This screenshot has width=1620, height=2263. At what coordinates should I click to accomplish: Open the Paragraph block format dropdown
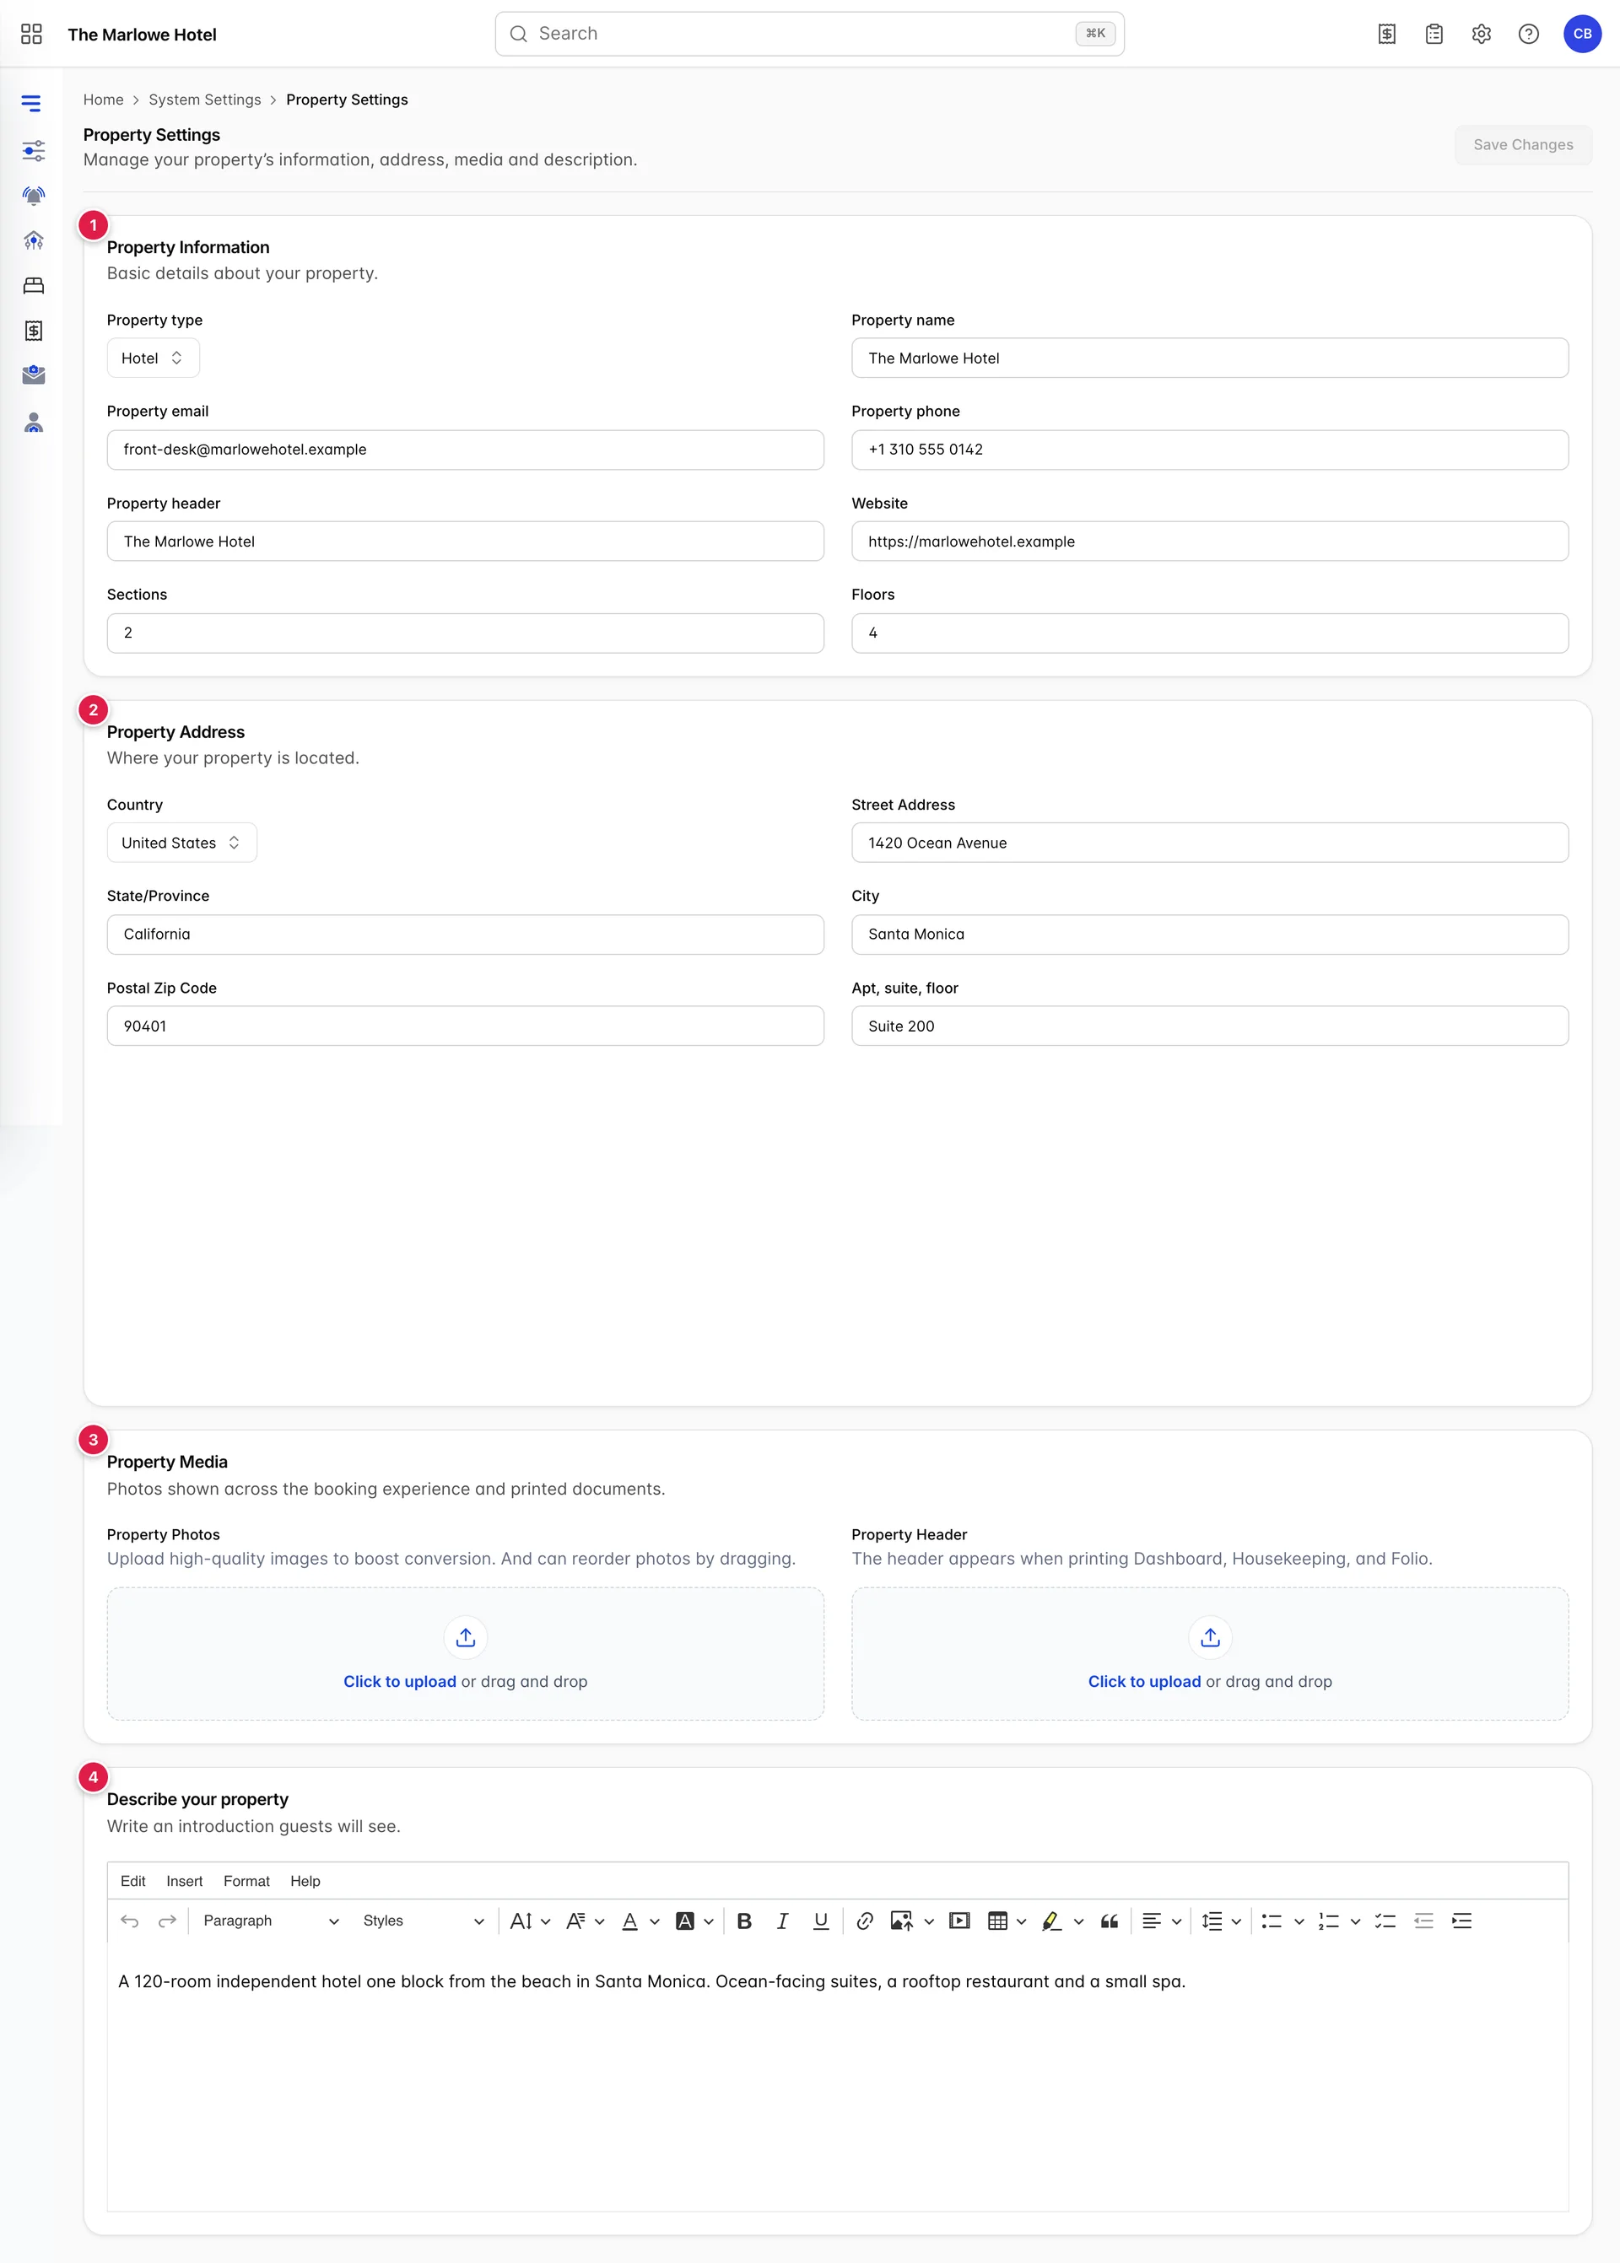[x=270, y=1921]
